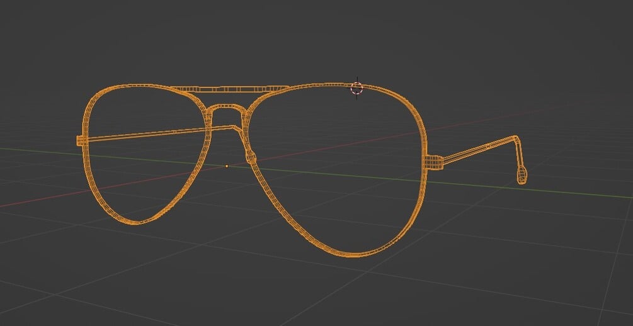This screenshot has height=326, width=633.
Task: Click inside the left lens opening
Action: 145,169
